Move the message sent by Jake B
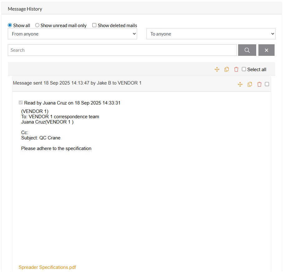Viewport: 283px width, 272px height. (240, 84)
